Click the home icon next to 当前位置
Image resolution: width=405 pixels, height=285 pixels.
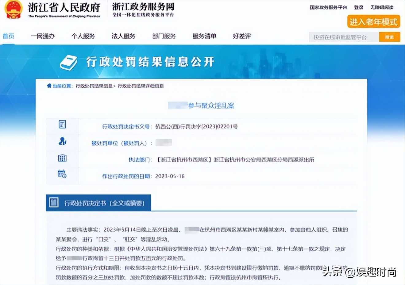(x=48, y=86)
